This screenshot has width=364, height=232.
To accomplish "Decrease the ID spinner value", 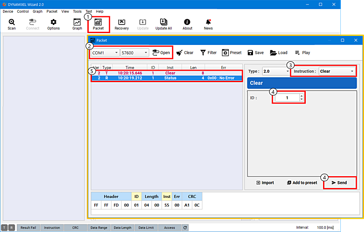I will pos(301,99).
